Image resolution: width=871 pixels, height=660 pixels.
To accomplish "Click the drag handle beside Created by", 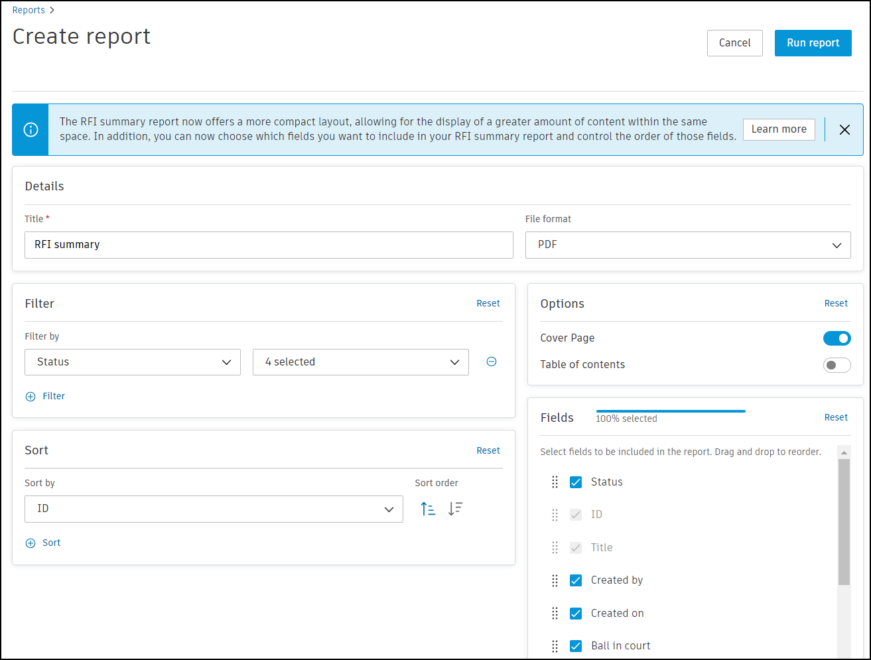I will (x=555, y=580).
